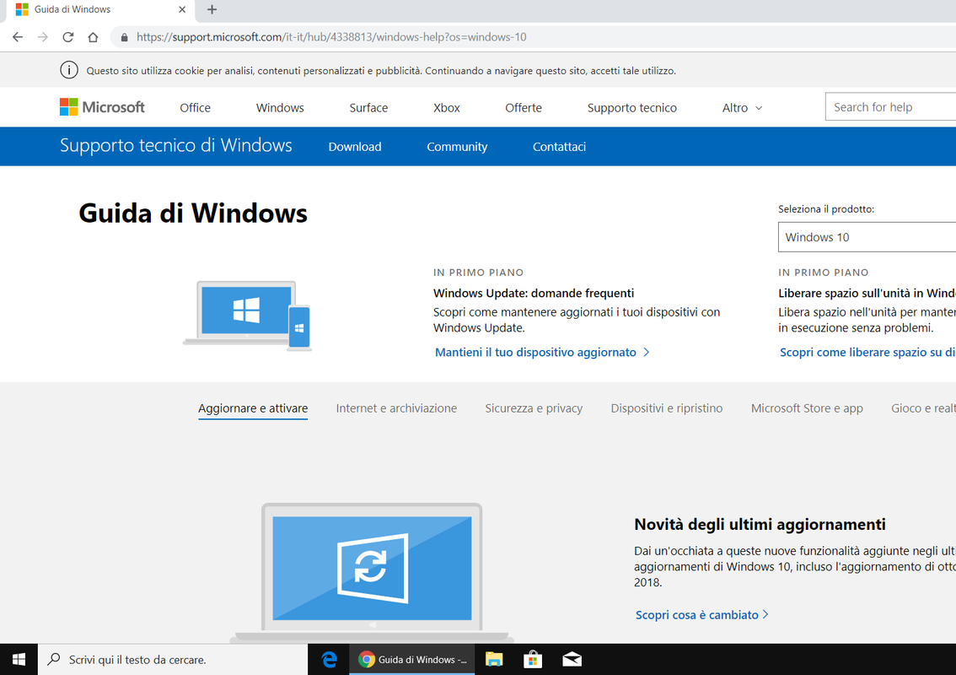
Task: Click Windows Update: domande frequenti heading
Action: 534,293
